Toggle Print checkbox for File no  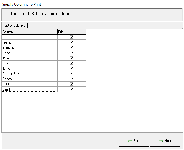pyautogui.click(x=71, y=42)
